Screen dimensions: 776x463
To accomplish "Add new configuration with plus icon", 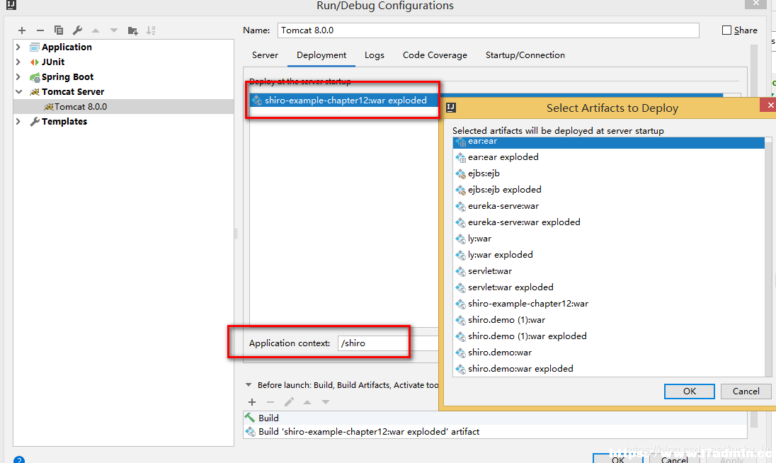I will point(22,30).
